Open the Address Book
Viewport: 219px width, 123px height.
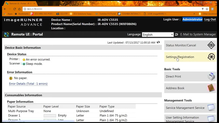190,88
